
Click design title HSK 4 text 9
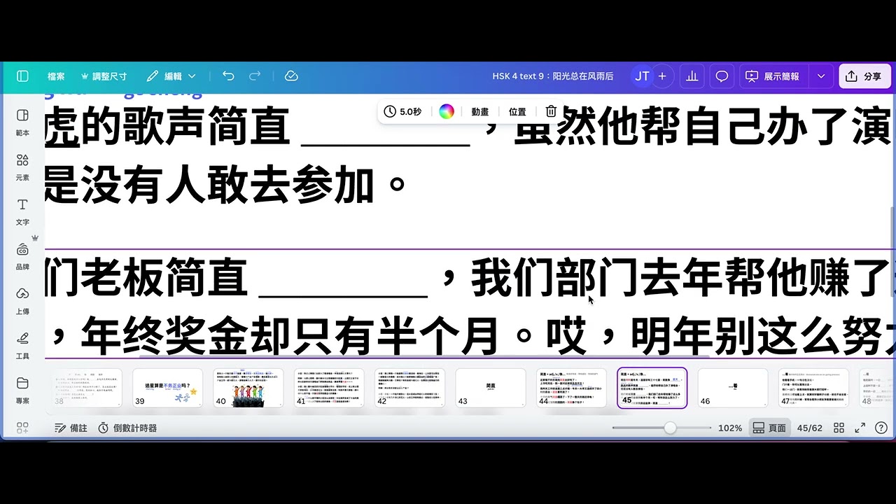point(552,76)
